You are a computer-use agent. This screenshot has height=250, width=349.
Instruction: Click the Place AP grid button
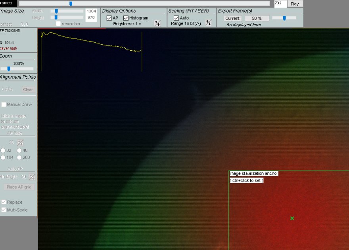coord(19,187)
